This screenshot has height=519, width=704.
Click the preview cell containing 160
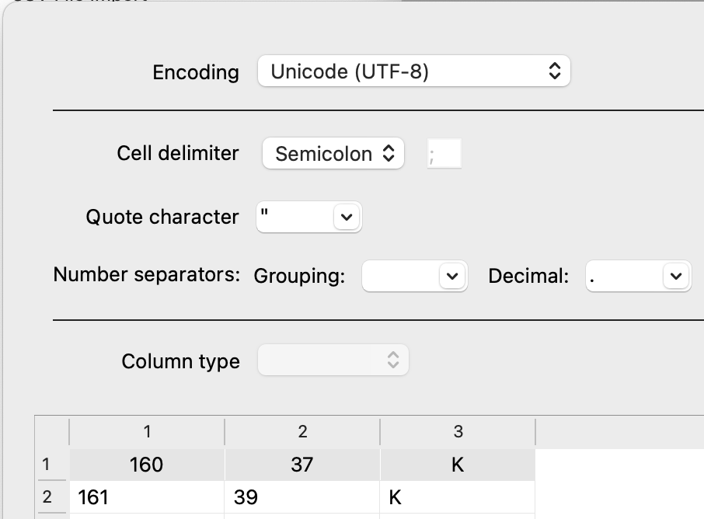[x=147, y=465]
